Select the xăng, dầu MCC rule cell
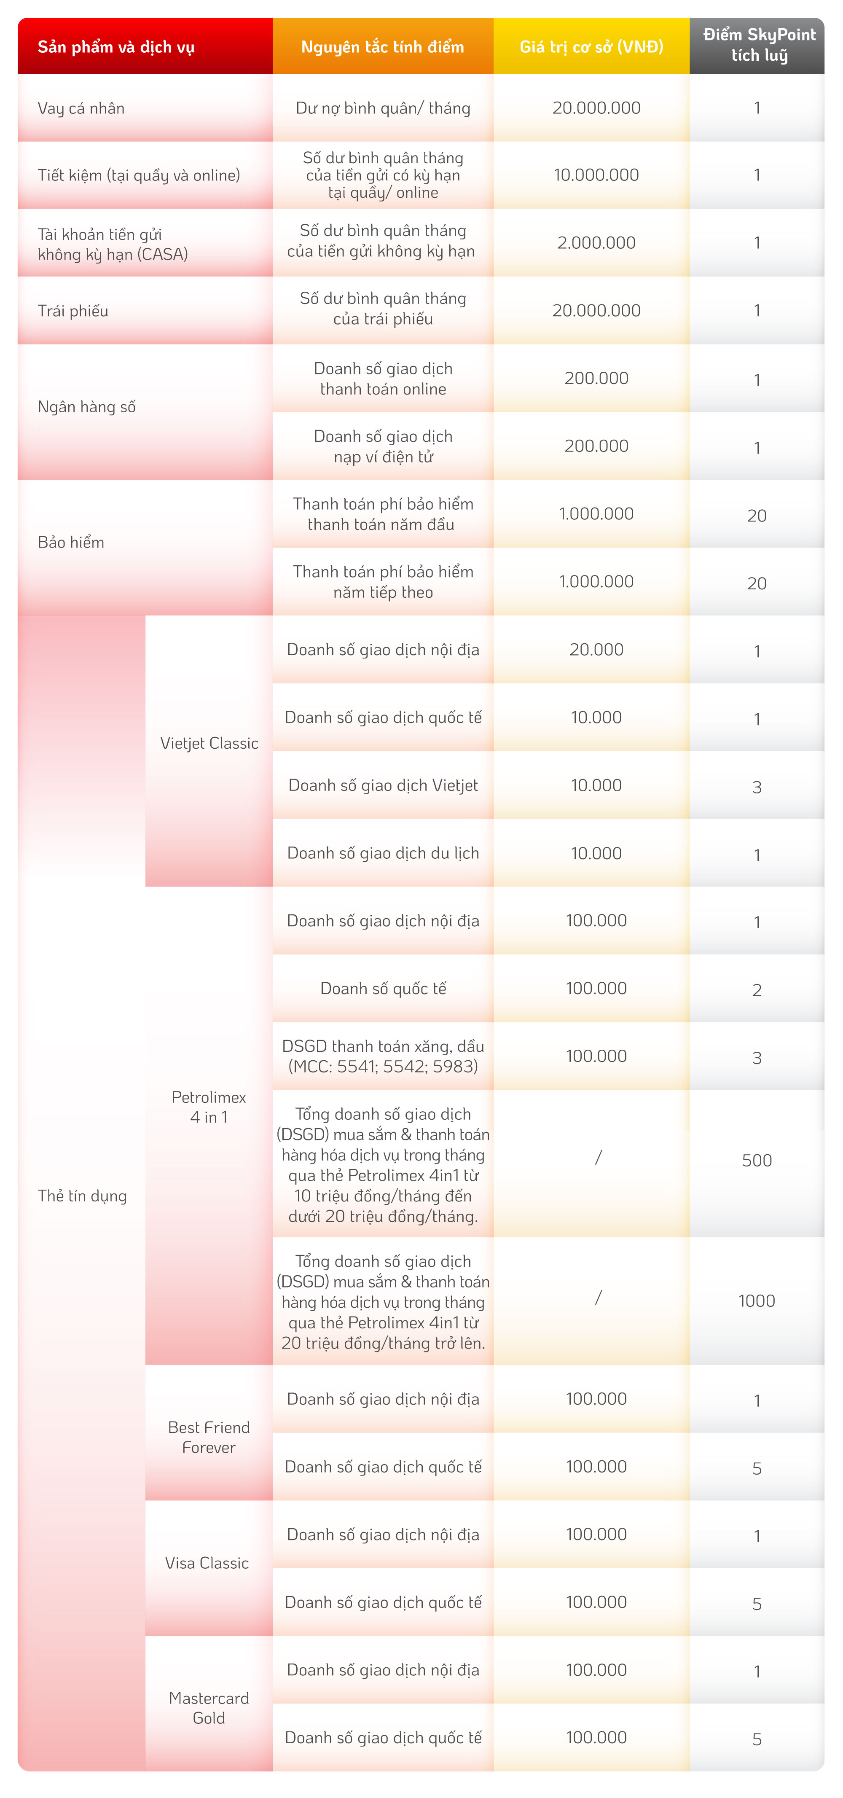 pyautogui.click(x=383, y=1056)
